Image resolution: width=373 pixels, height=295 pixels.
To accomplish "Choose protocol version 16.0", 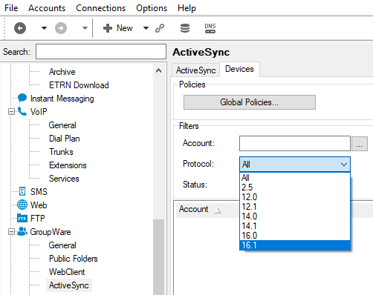I will pos(295,236).
